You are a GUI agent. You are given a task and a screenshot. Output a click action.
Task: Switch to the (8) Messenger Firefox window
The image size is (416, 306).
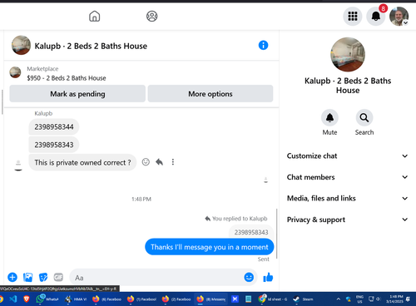(211, 299)
